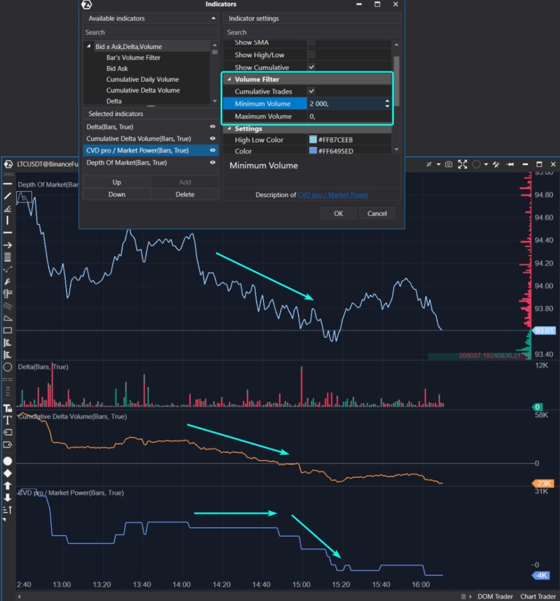Disable the Show Cumulative option

pos(313,67)
